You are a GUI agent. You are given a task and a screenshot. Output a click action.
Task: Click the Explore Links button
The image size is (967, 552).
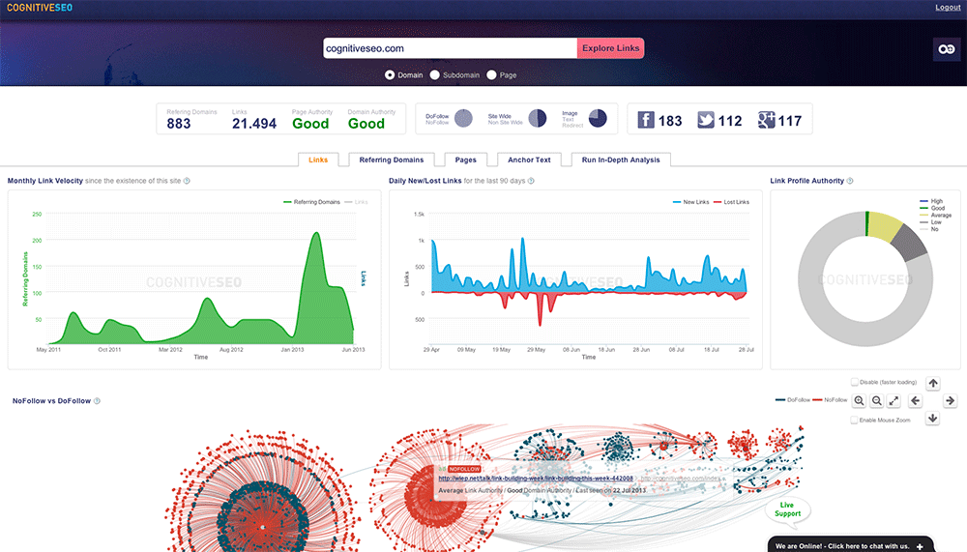click(610, 48)
